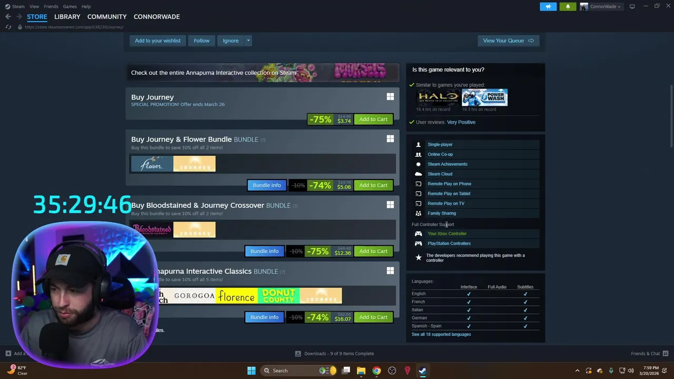This screenshot has width=674, height=379.
Task: Add Journey & Flower Bundle to cart
Action: pyautogui.click(x=373, y=185)
